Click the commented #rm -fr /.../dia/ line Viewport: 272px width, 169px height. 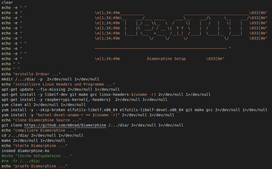coord(21,161)
